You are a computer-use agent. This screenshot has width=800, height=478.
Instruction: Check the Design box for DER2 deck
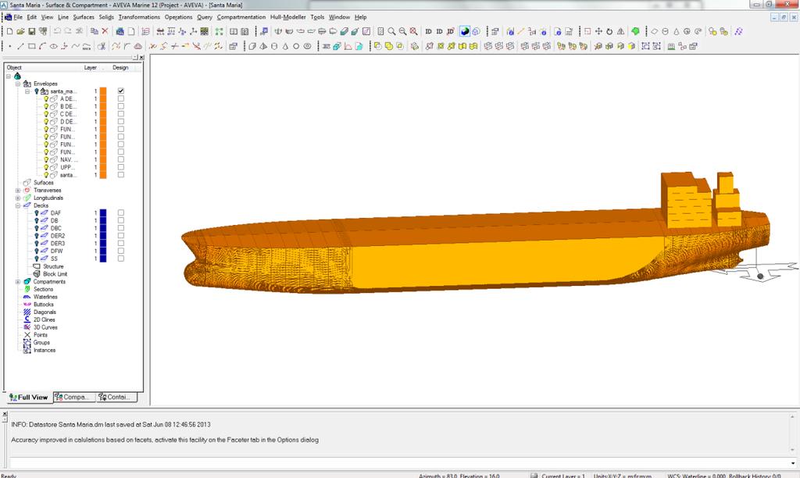pyautogui.click(x=121, y=236)
